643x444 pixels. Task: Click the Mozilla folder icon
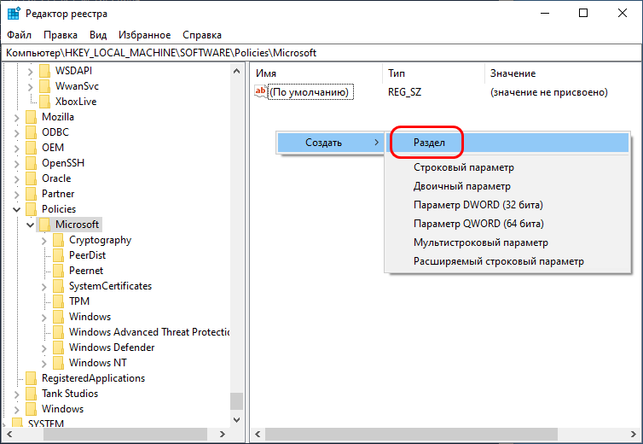(32, 117)
